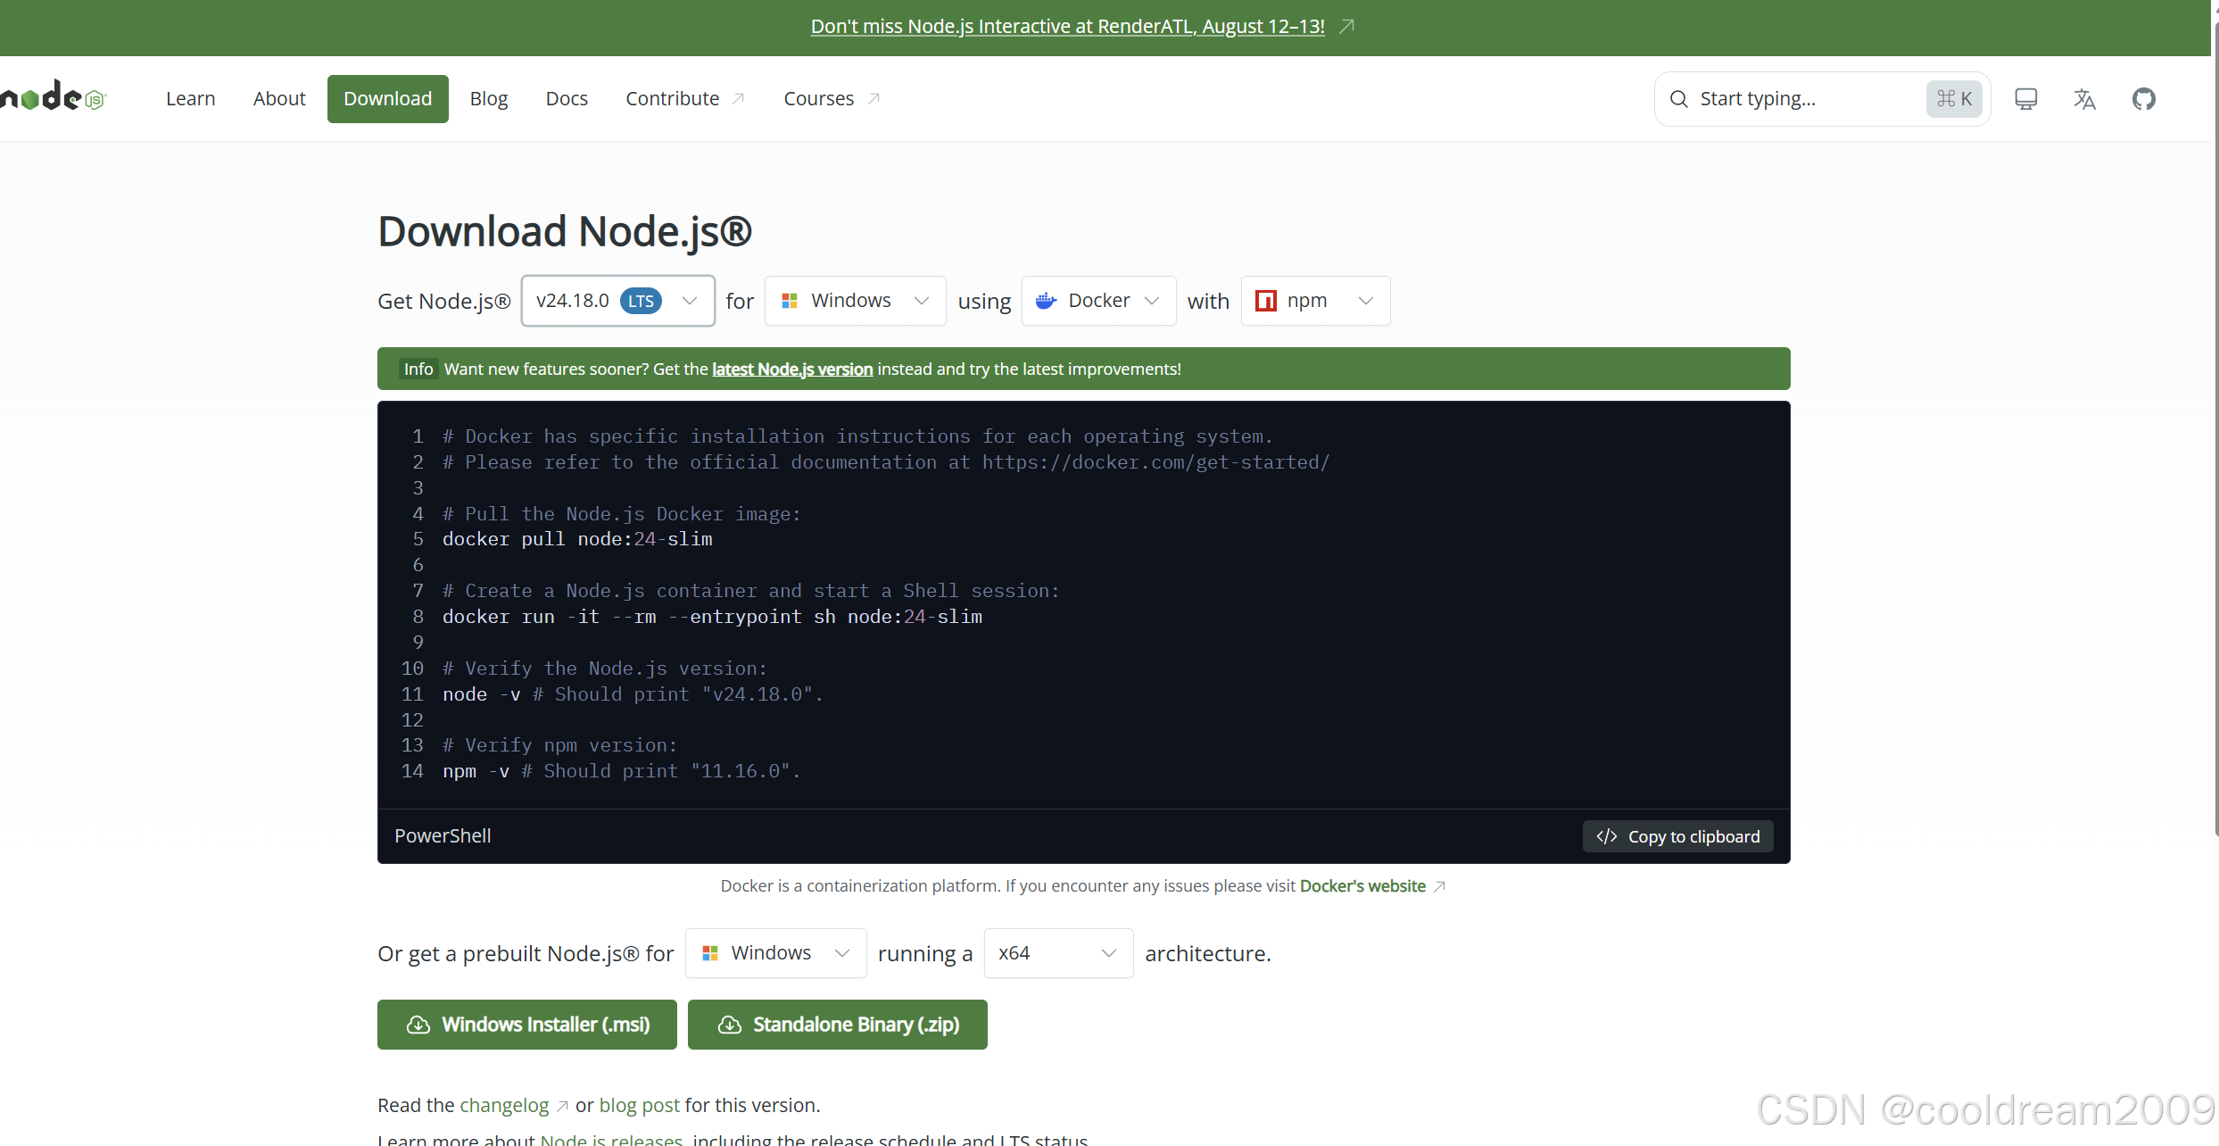The image size is (2219, 1146).
Task: Open the language selector icon
Action: tap(2084, 99)
